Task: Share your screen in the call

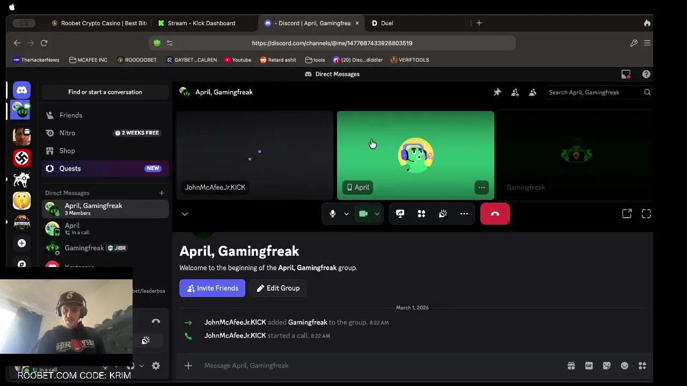Action: click(x=400, y=214)
